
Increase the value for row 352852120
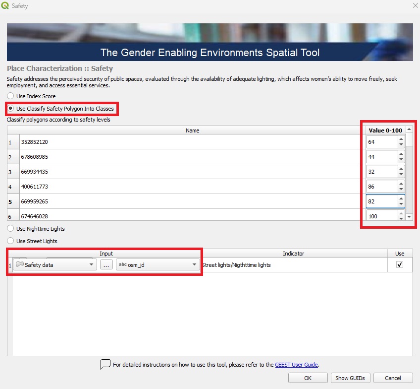[401, 139]
